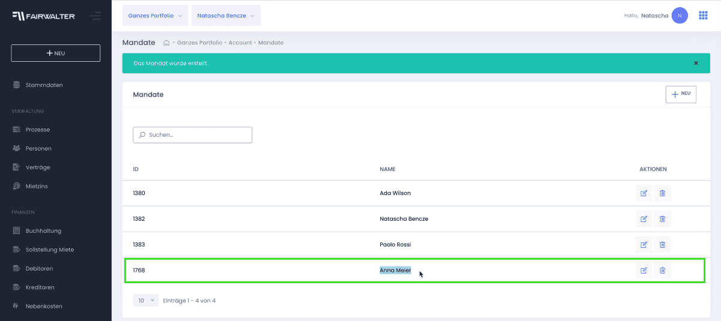This screenshot has width=721, height=321.
Task: Open Stammdaten in the sidebar
Action: coord(44,85)
